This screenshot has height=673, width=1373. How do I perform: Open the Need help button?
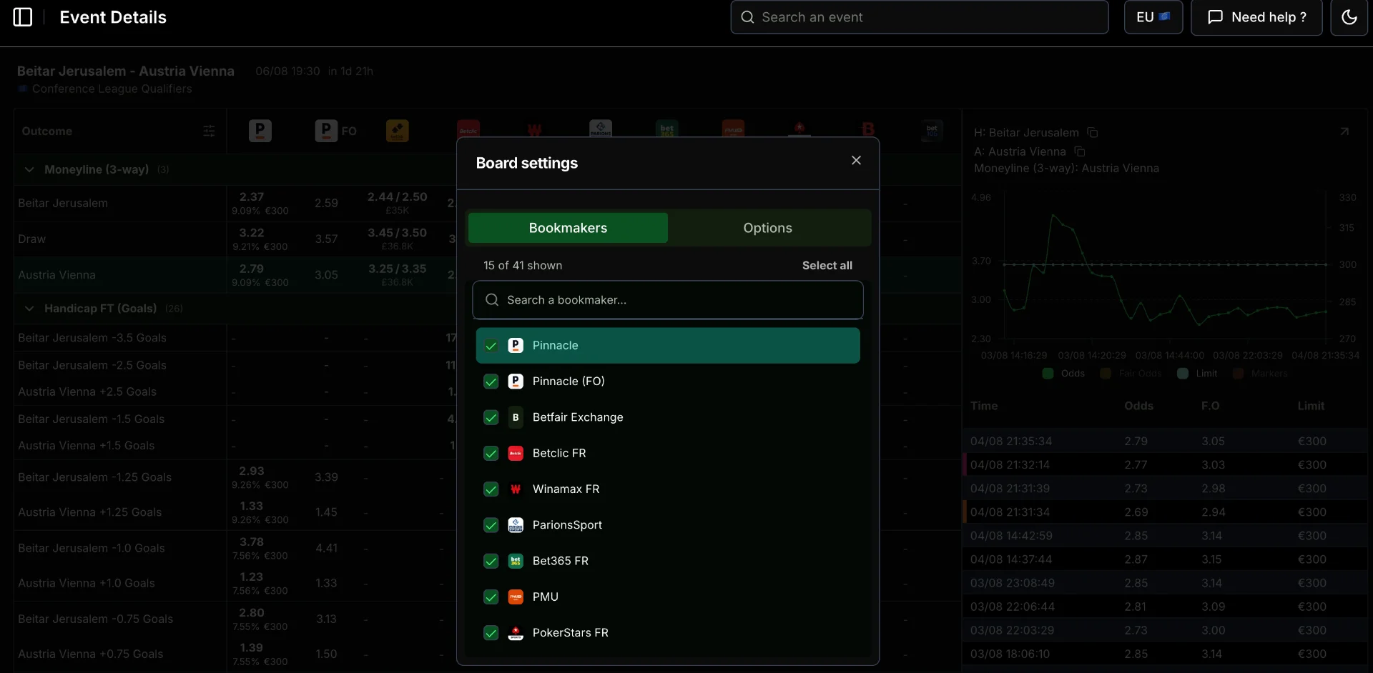tap(1256, 17)
